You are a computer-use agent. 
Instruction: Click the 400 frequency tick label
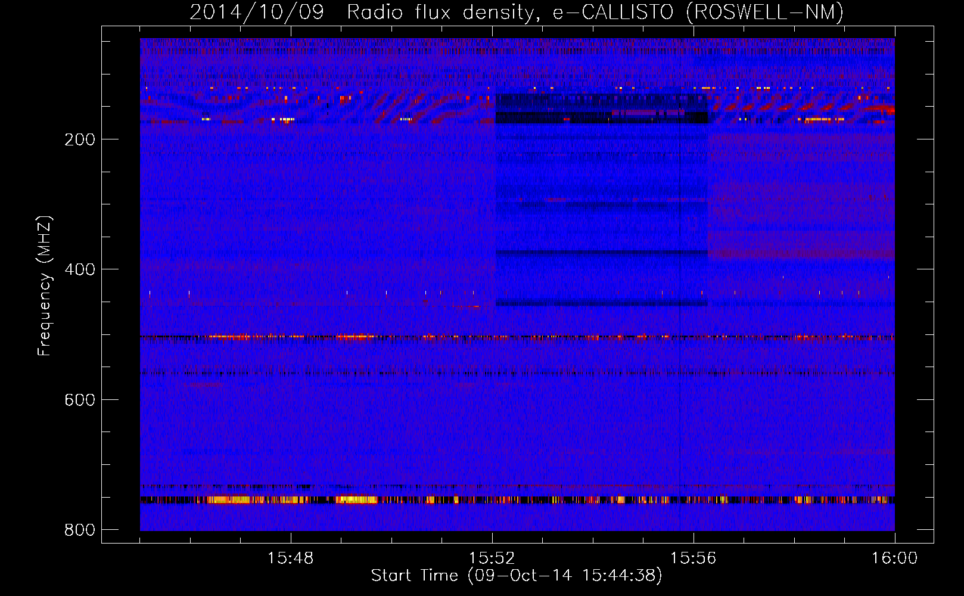click(x=80, y=269)
